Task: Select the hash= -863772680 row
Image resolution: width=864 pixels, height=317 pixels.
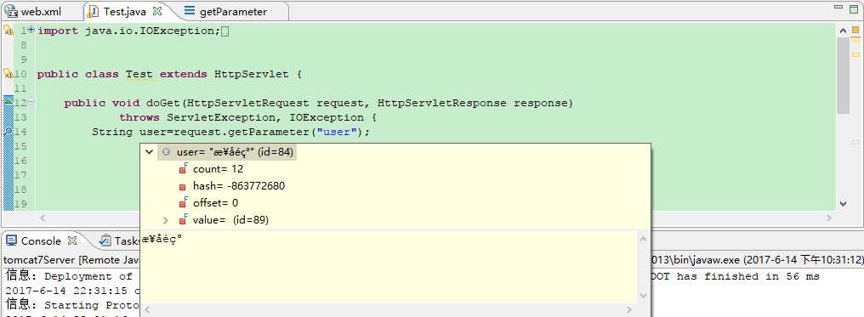Action: point(239,186)
